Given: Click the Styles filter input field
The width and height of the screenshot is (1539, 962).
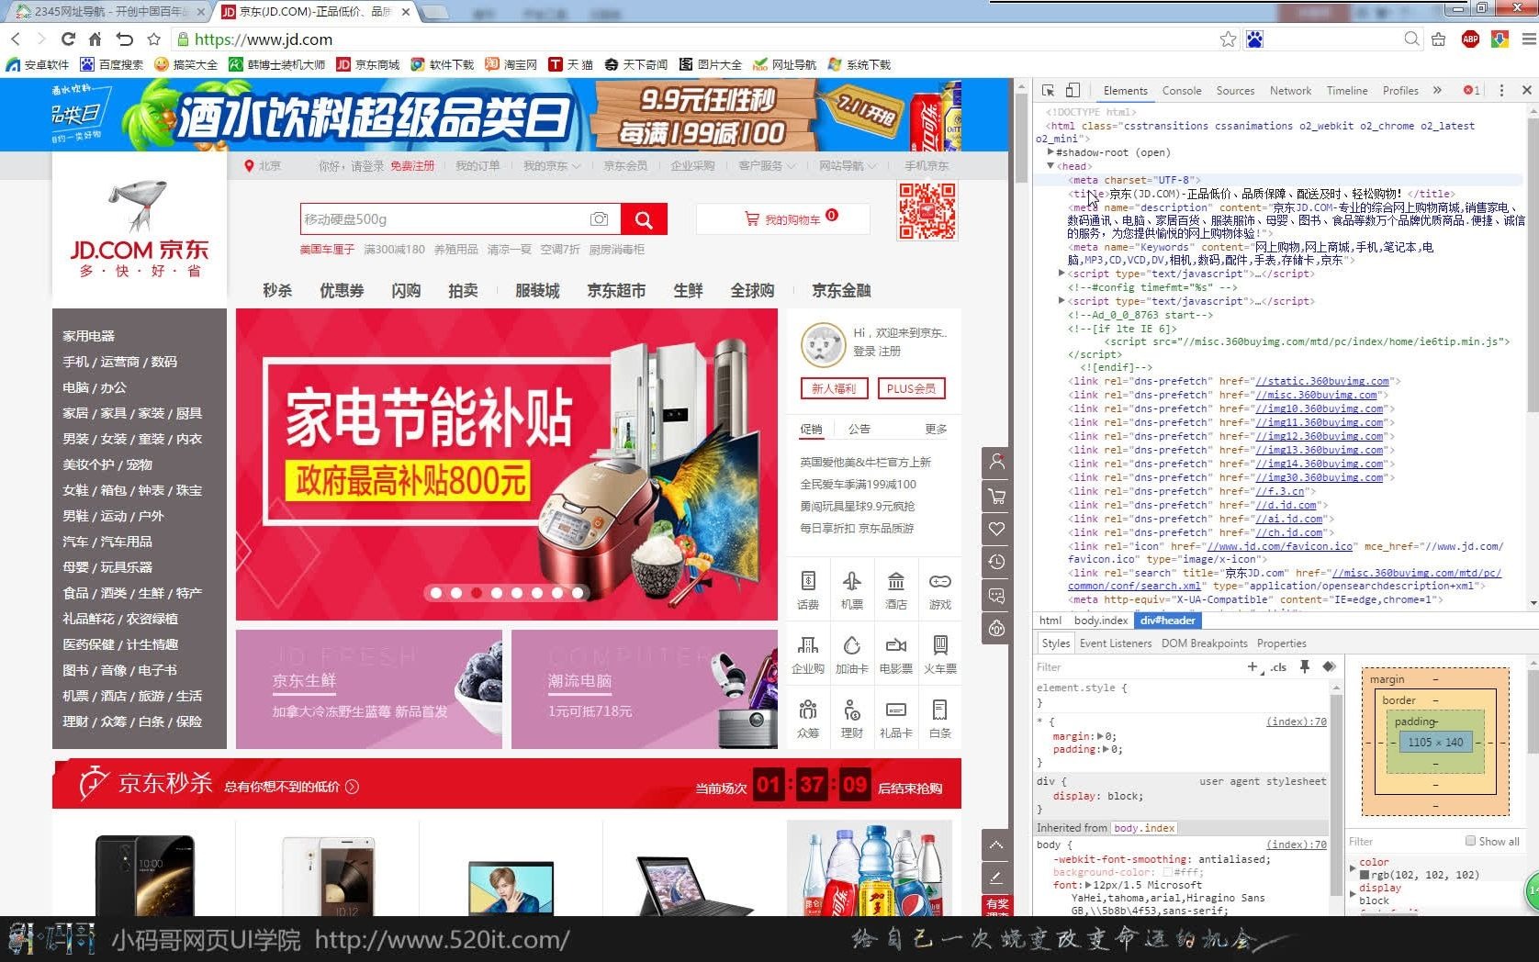Looking at the screenshot, I should tap(1139, 667).
